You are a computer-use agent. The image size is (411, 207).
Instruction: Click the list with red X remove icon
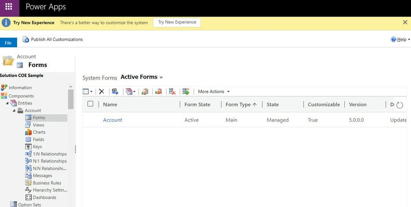point(172,91)
